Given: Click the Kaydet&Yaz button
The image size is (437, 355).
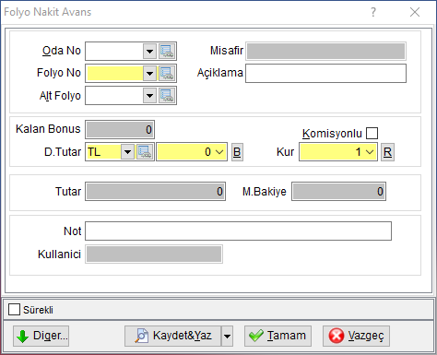Looking at the screenshot, I should click(x=172, y=336).
